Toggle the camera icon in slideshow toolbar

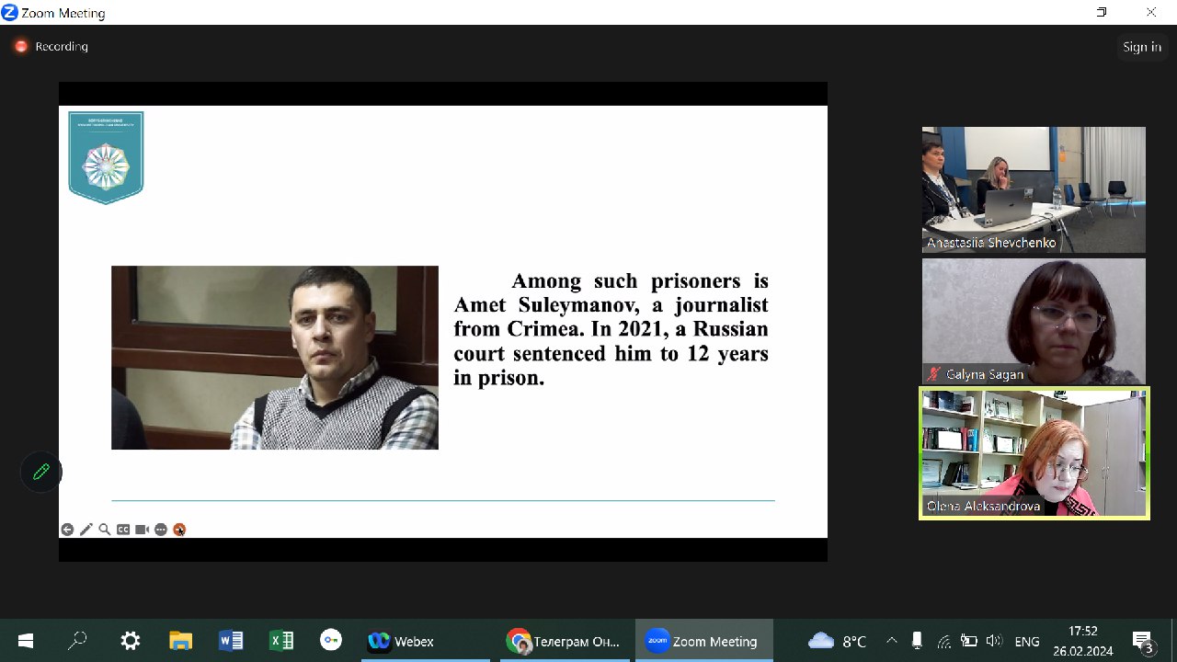pos(142,530)
